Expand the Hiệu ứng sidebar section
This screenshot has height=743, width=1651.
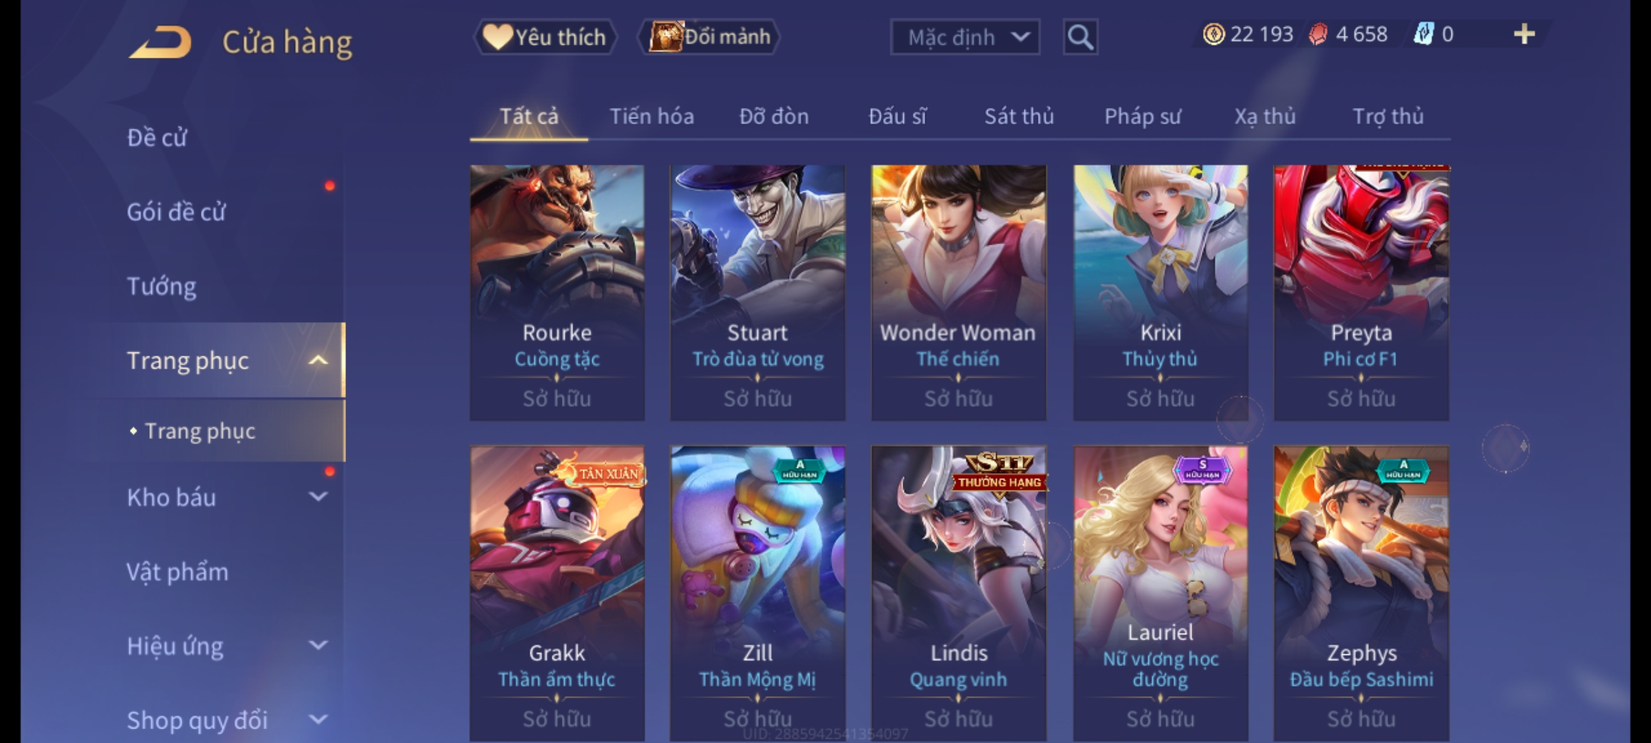[318, 645]
